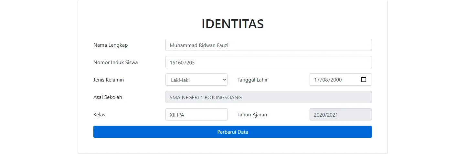Click the IDENTITAS heading
465x154 pixels.
click(x=233, y=24)
